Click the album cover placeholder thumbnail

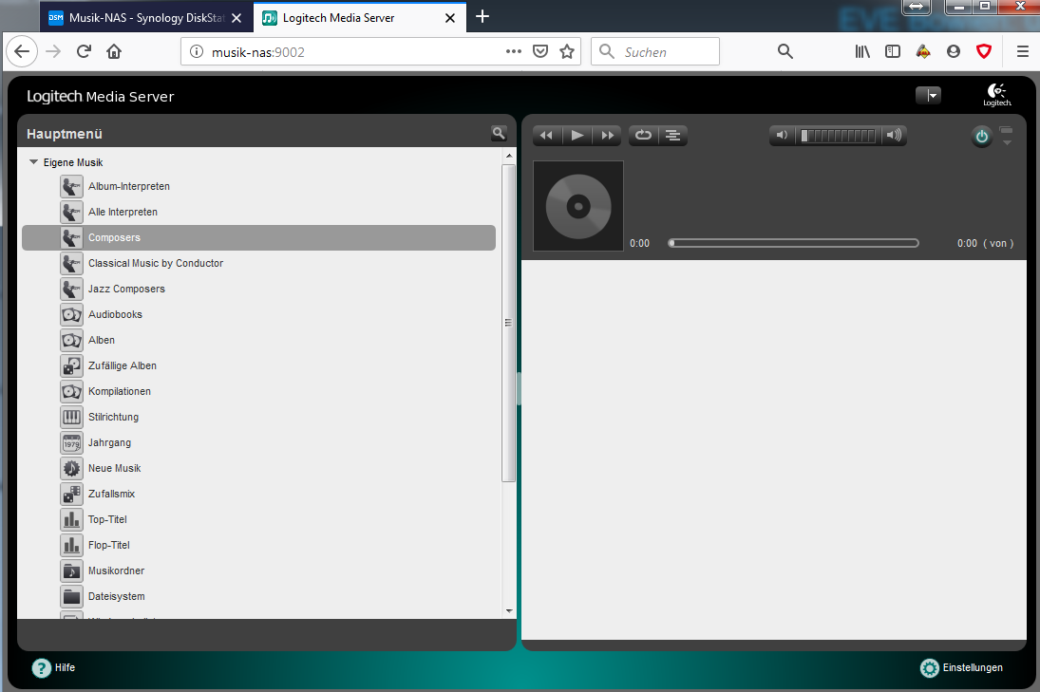coord(578,206)
